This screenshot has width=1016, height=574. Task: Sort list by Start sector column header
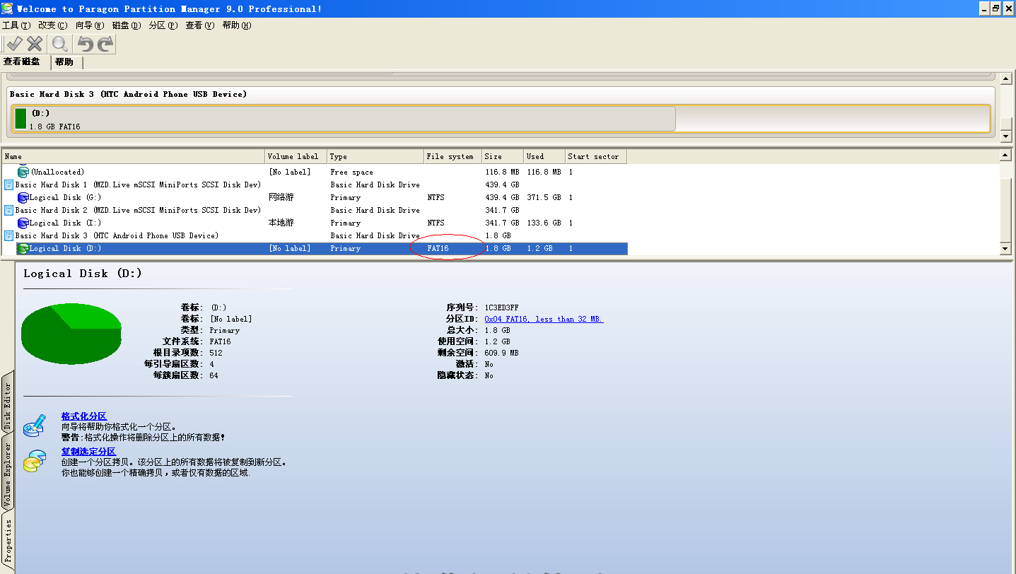(x=596, y=156)
